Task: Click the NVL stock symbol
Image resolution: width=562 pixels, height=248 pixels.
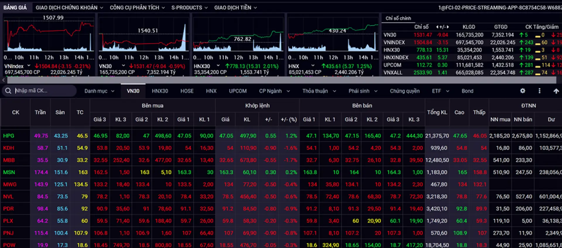Action: [8, 197]
